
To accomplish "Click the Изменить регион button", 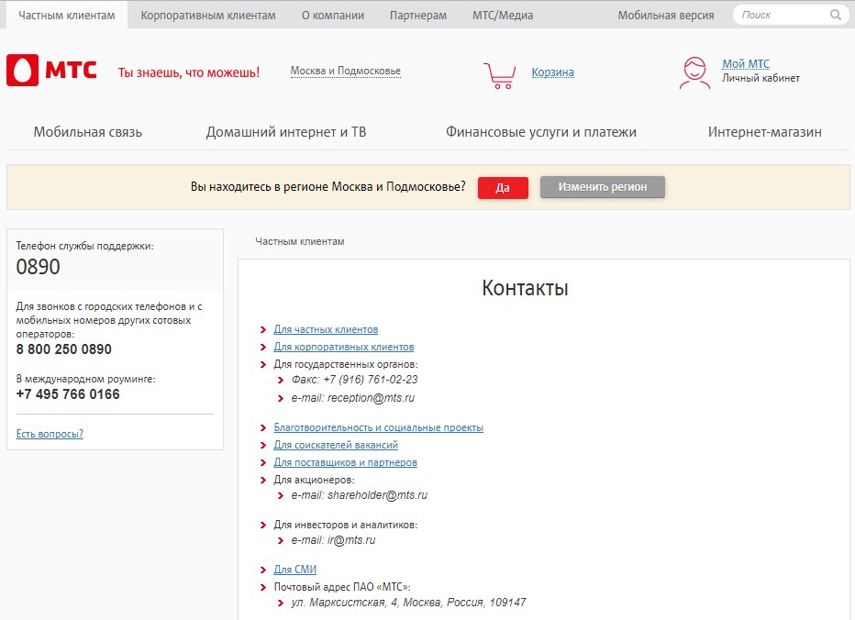I will [x=603, y=187].
